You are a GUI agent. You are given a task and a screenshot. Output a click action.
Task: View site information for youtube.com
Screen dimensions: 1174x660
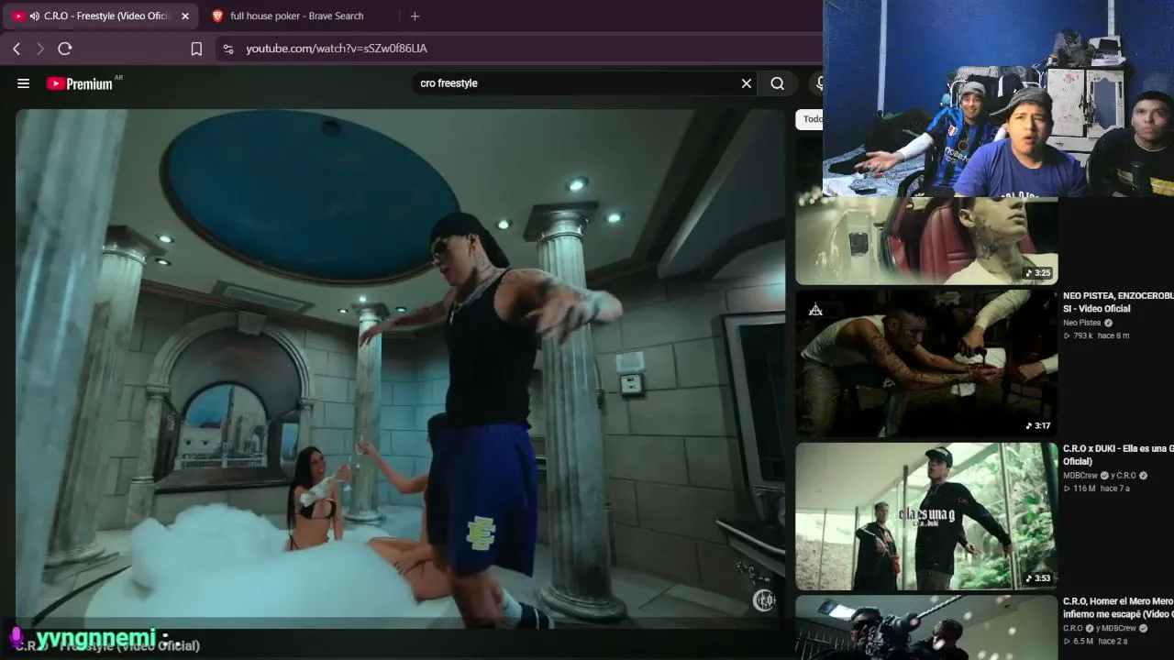point(228,49)
